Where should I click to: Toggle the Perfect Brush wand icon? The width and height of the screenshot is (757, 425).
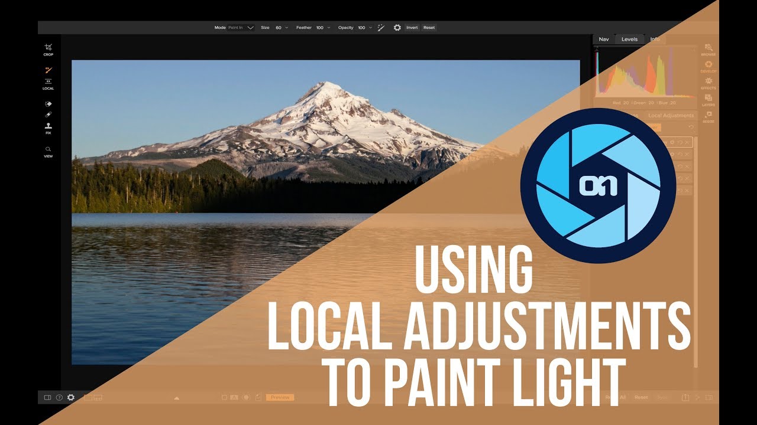(381, 28)
